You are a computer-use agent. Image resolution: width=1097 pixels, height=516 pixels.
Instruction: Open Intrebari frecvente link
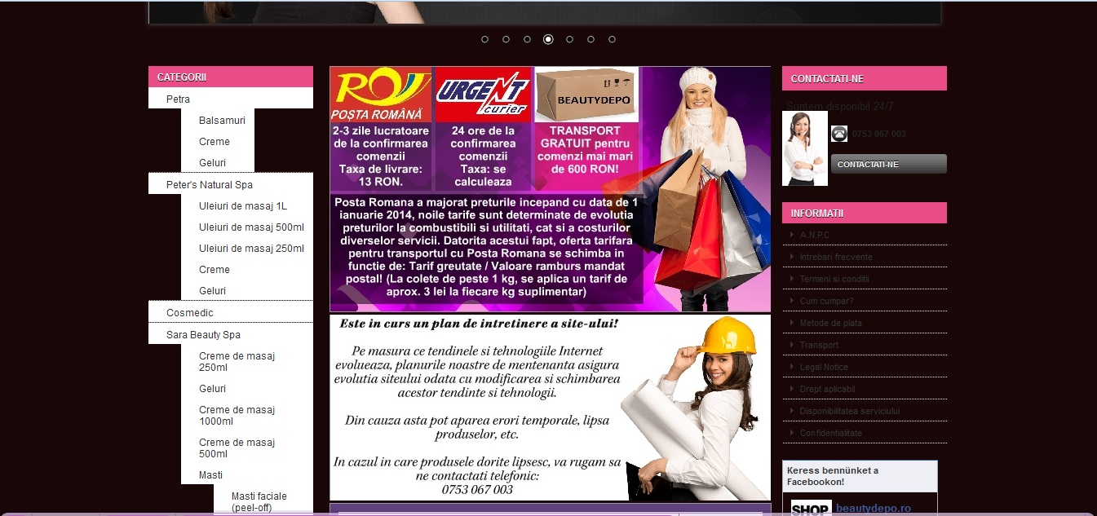[x=836, y=257]
